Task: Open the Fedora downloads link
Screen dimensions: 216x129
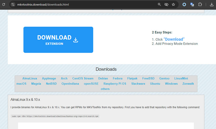Action: 118,78
